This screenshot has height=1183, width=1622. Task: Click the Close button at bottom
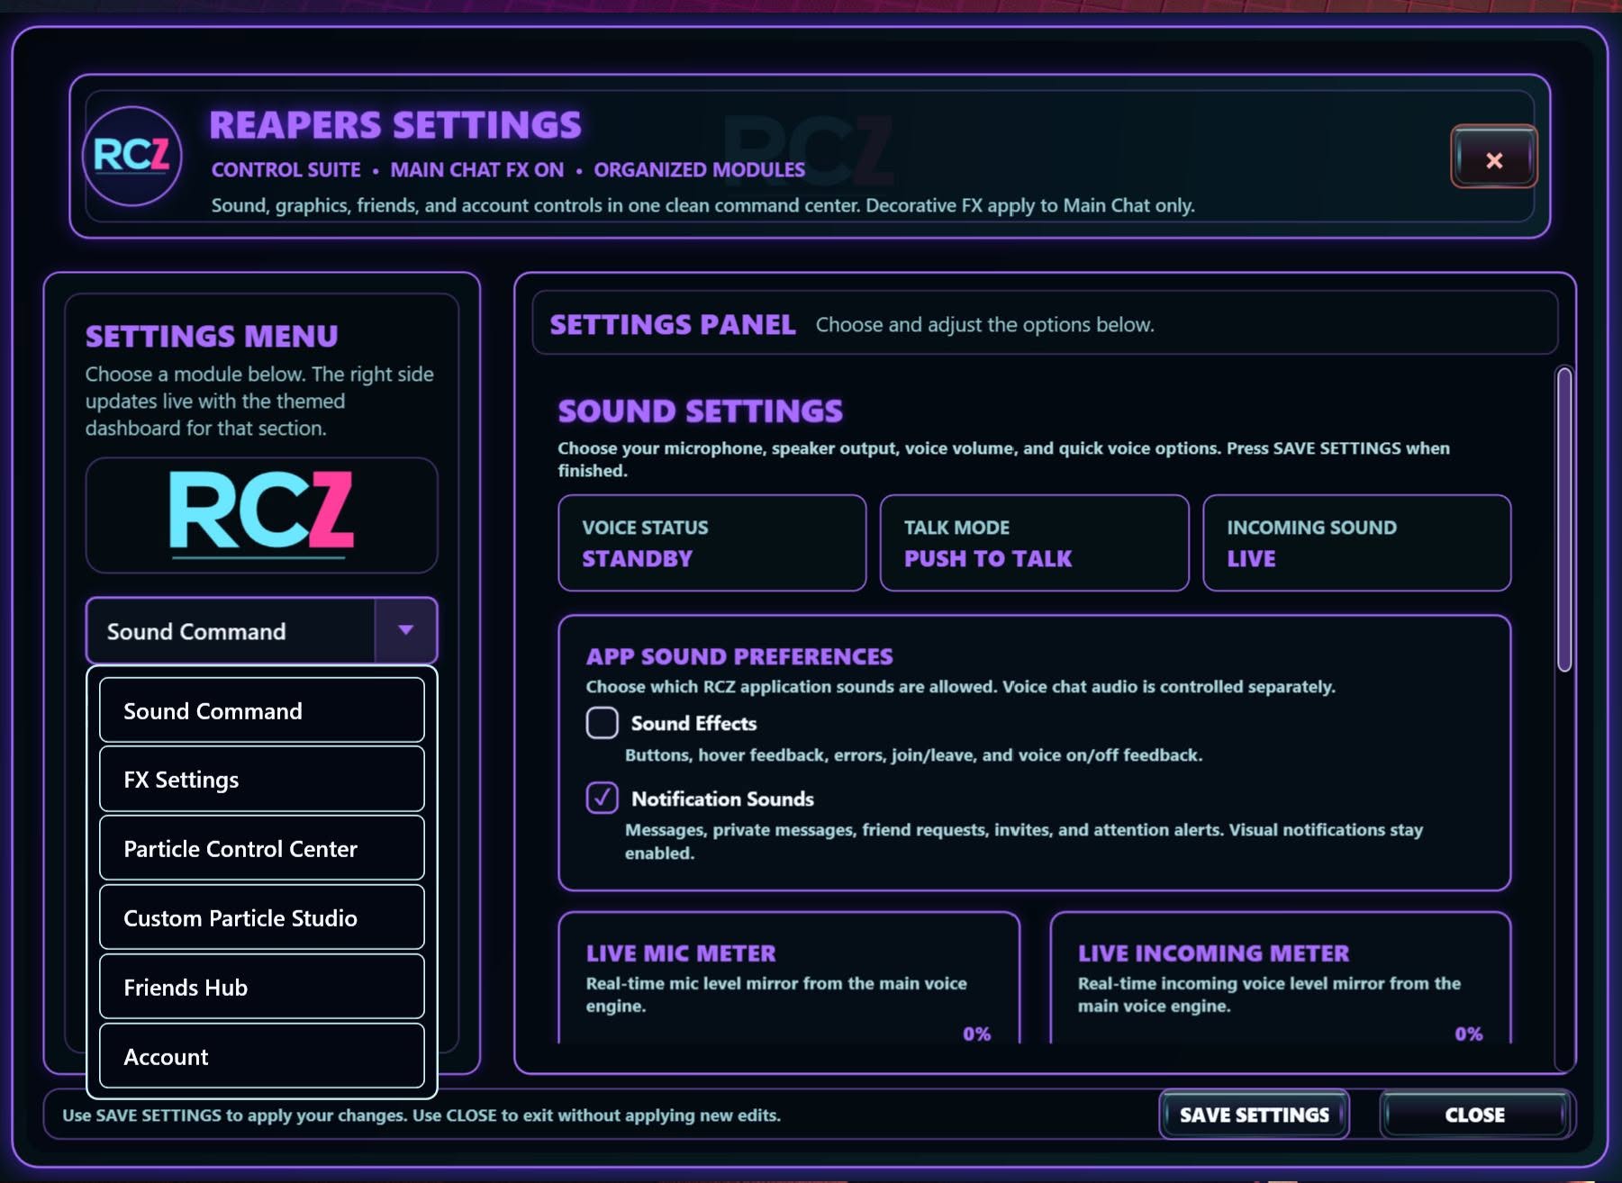pyautogui.click(x=1475, y=1115)
